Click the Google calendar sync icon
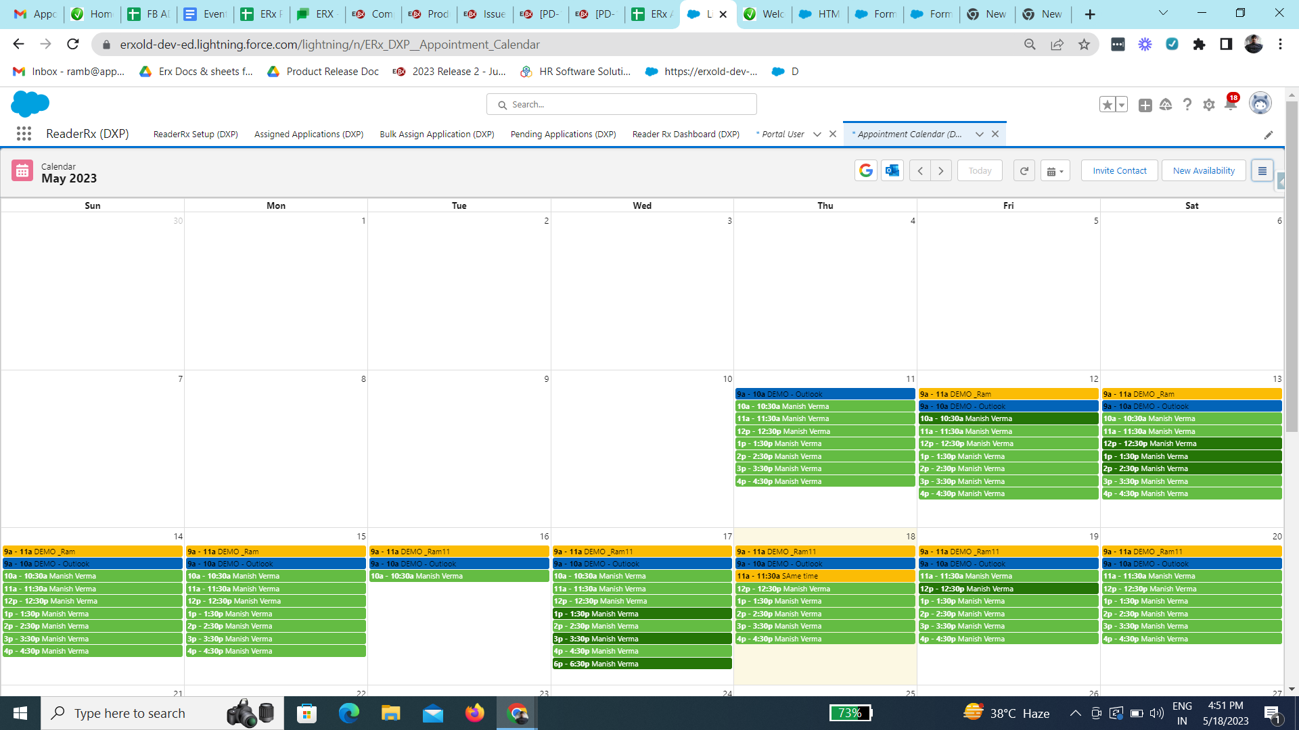The width and height of the screenshot is (1299, 730). 866,171
